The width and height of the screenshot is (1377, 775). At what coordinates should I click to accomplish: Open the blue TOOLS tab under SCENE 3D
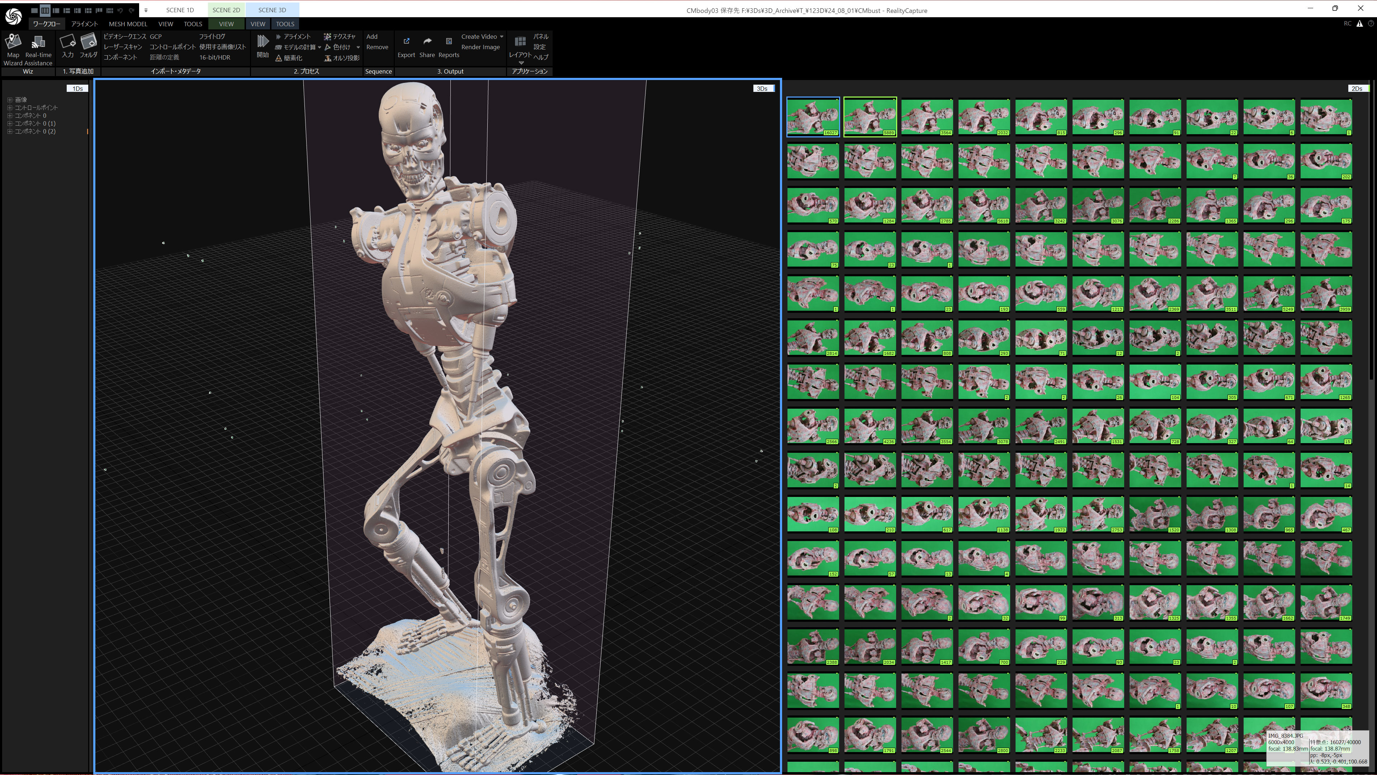coord(285,24)
